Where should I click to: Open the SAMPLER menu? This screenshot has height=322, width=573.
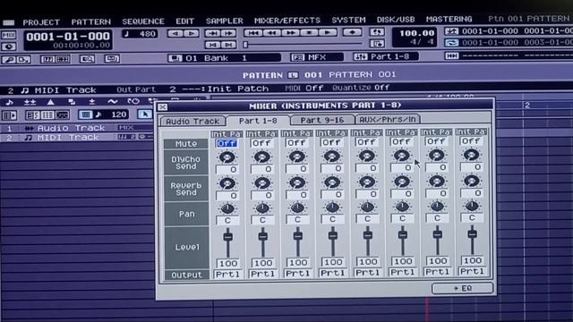point(224,21)
